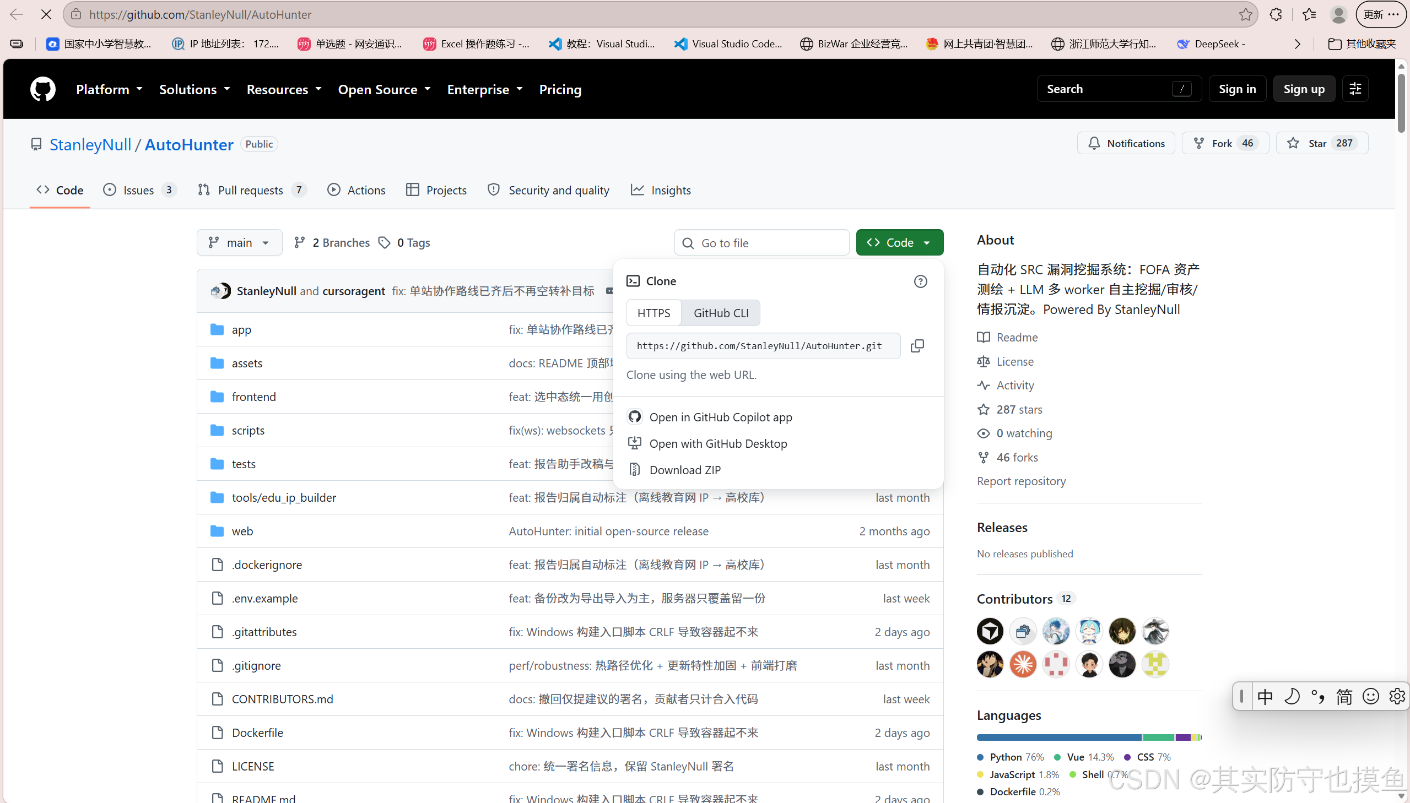The height and width of the screenshot is (803, 1410).
Task: Open the frontend folder
Action: click(254, 397)
